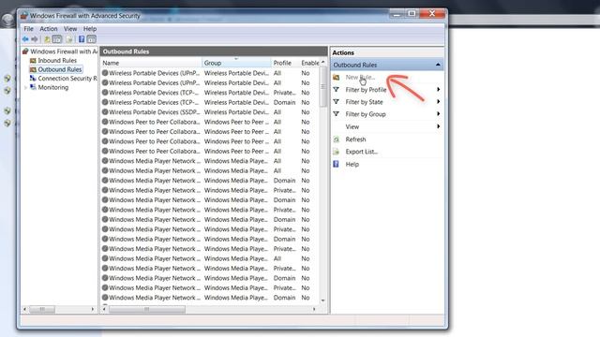Select the Inbound Rules tree icon
The height and width of the screenshot is (337, 600).
(x=33, y=60)
